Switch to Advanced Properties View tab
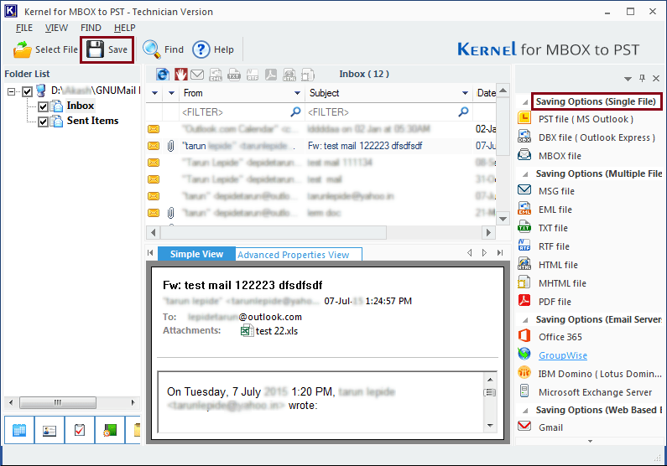Image resolution: width=667 pixels, height=466 pixels. (298, 255)
